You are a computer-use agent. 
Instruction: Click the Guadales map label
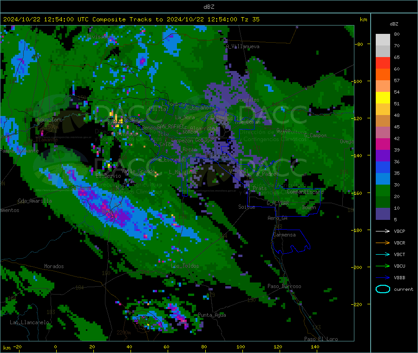(248, 100)
